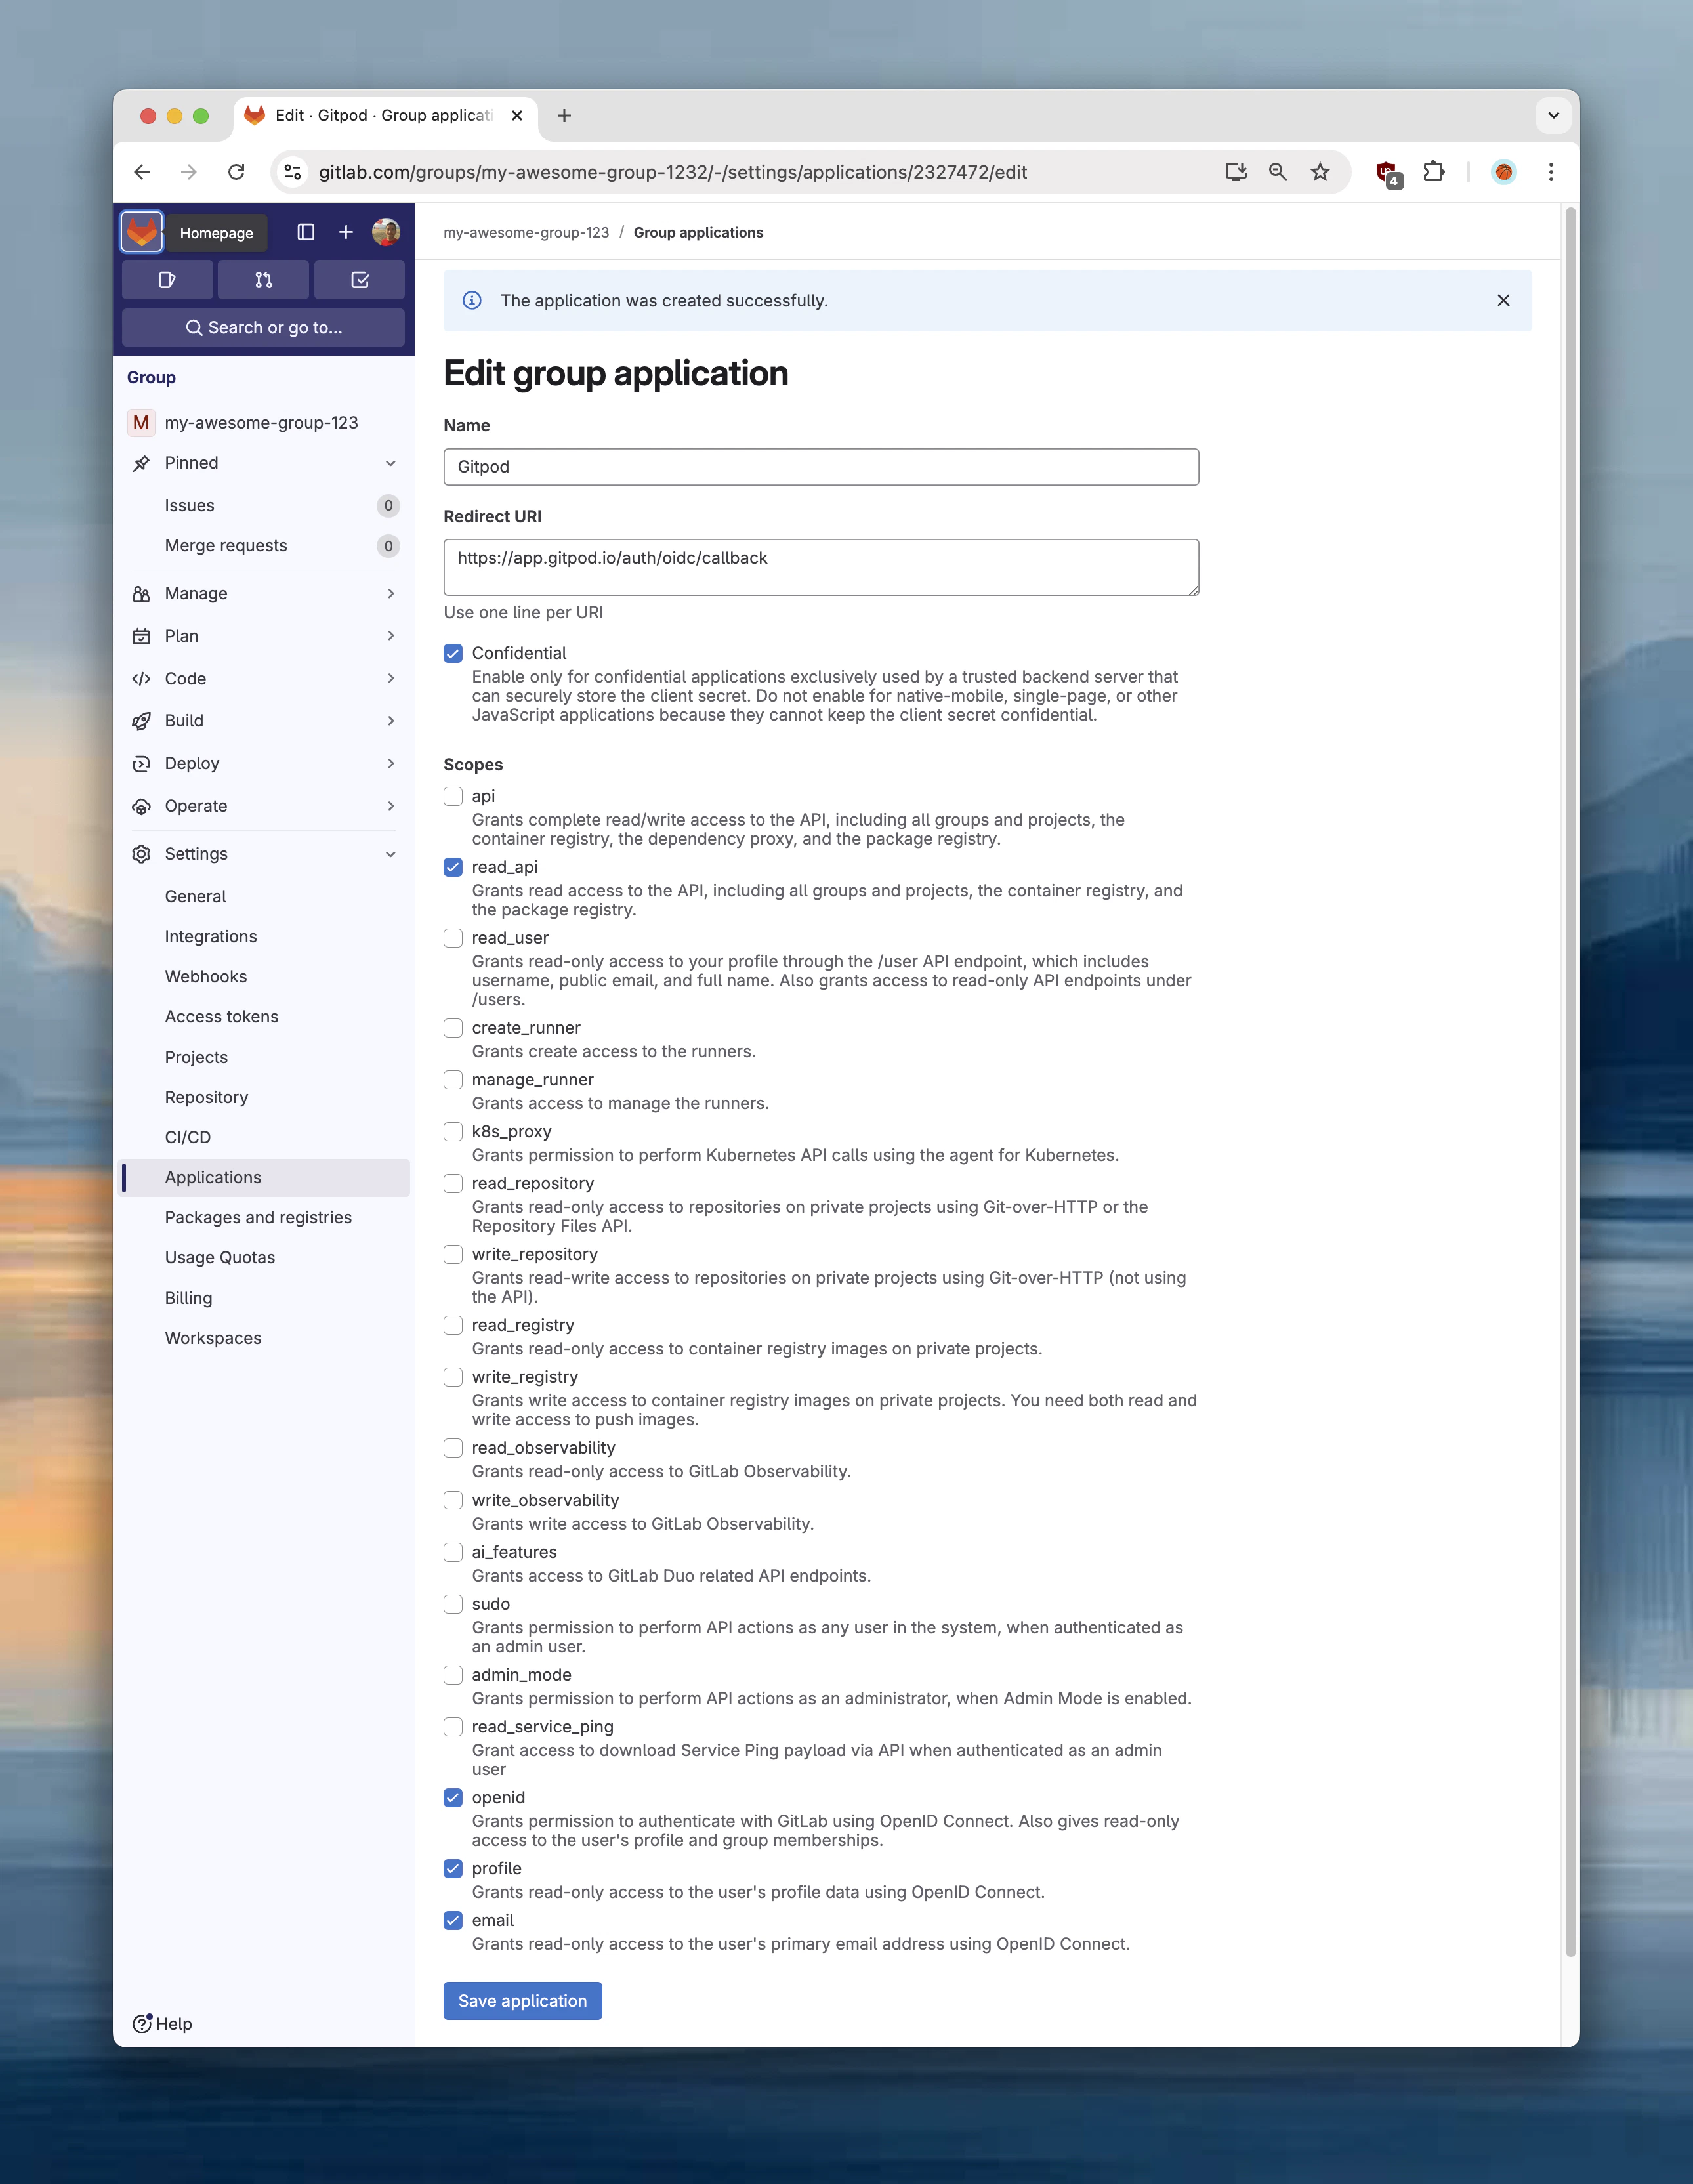The height and width of the screenshot is (2184, 1693).
Task: Click the tab search dropdown arrow
Action: 1553,116
